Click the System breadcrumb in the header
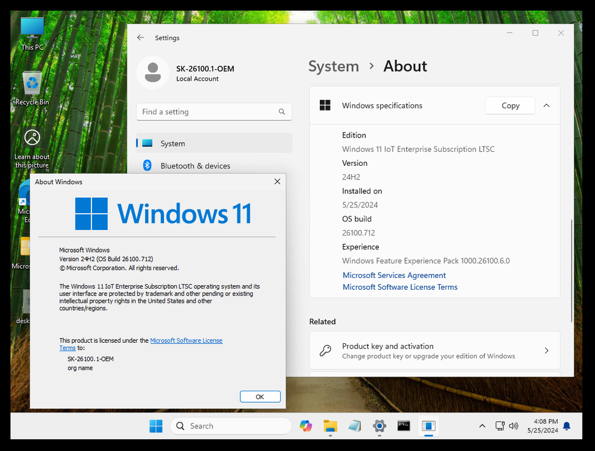Image resolution: width=595 pixels, height=451 pixels. (333, 67)
